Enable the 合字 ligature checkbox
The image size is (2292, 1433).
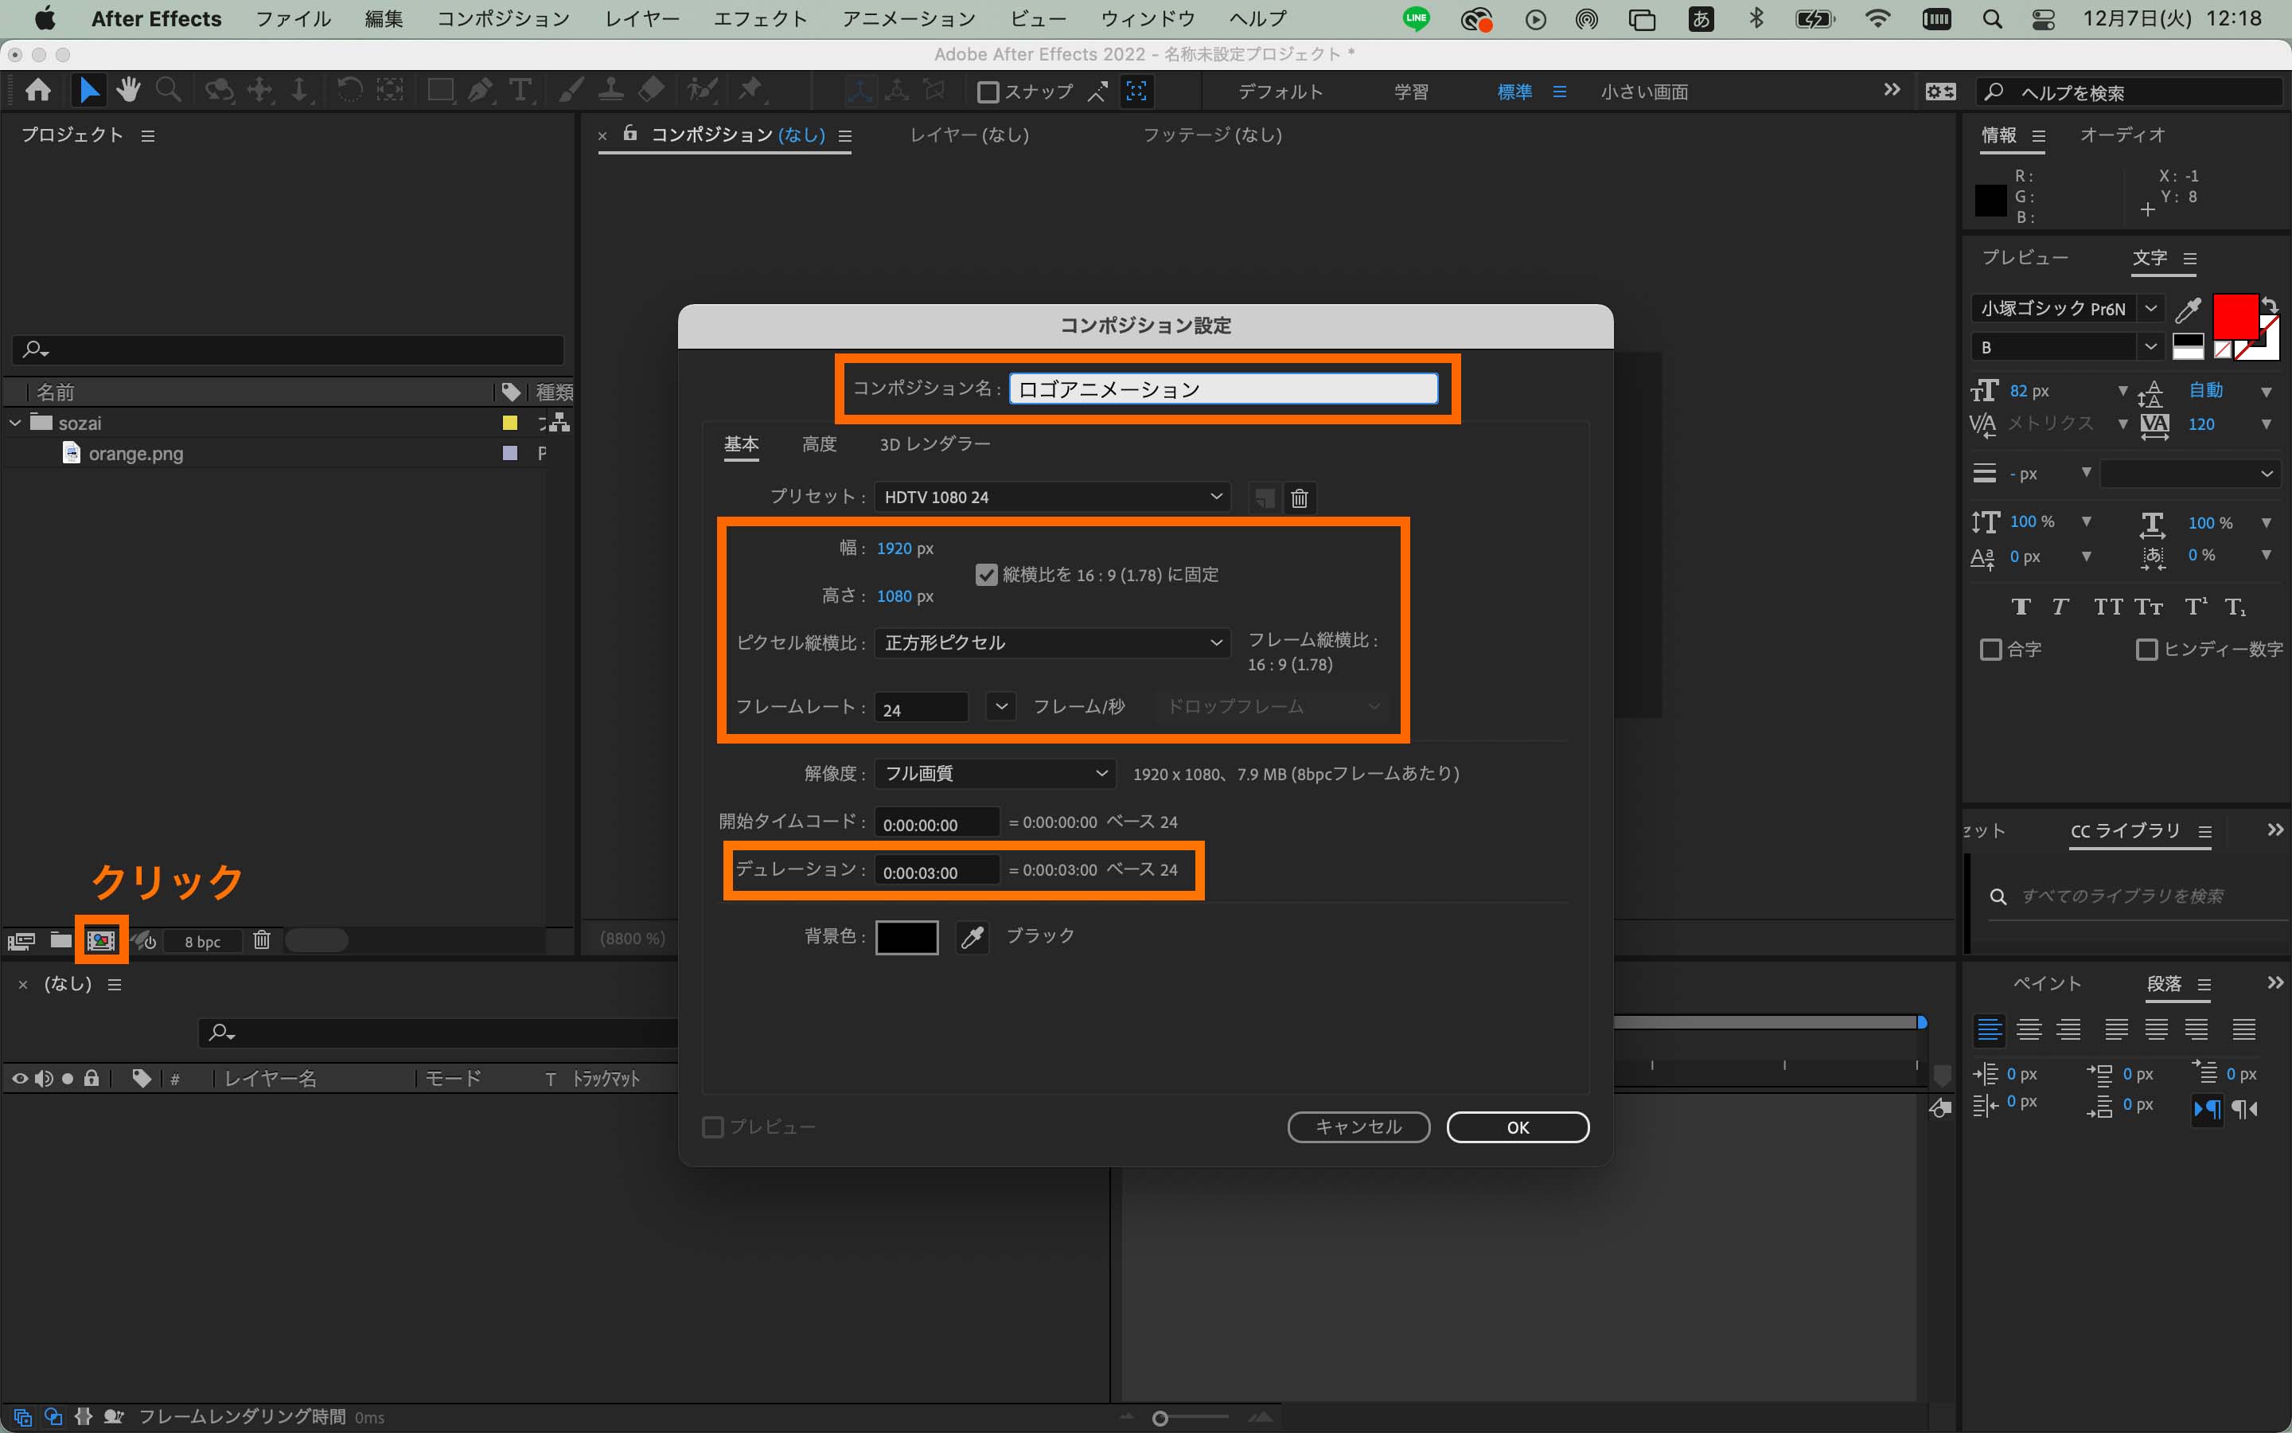(1991, 649)
